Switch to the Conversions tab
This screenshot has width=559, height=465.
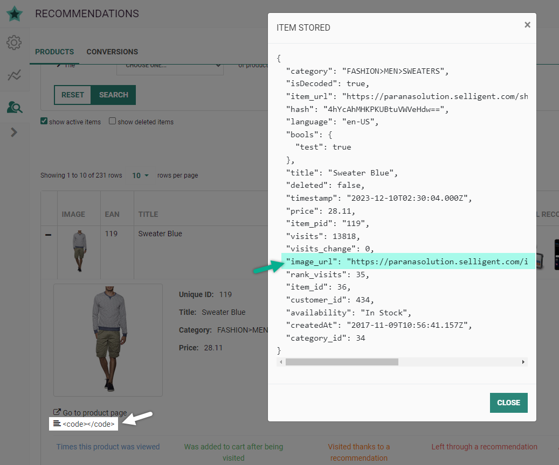tap(112, 52)
